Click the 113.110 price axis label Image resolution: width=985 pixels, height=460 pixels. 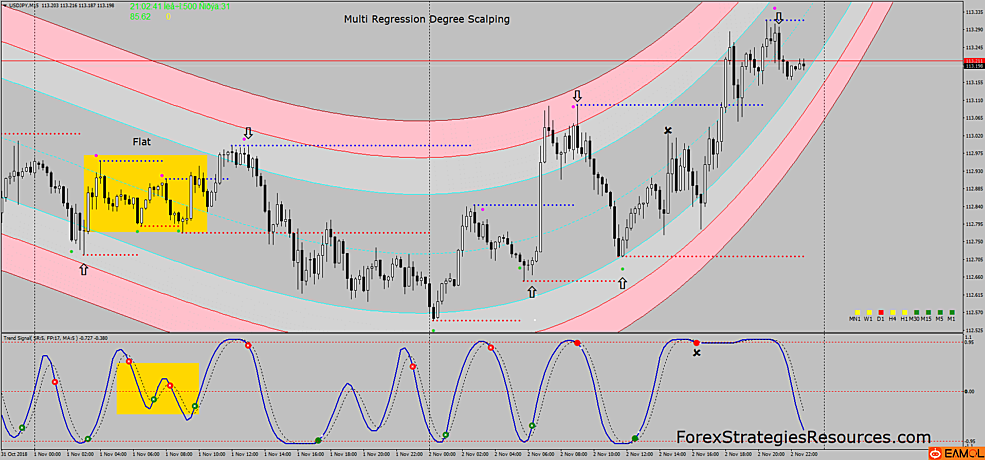click(x=974, y=101)
